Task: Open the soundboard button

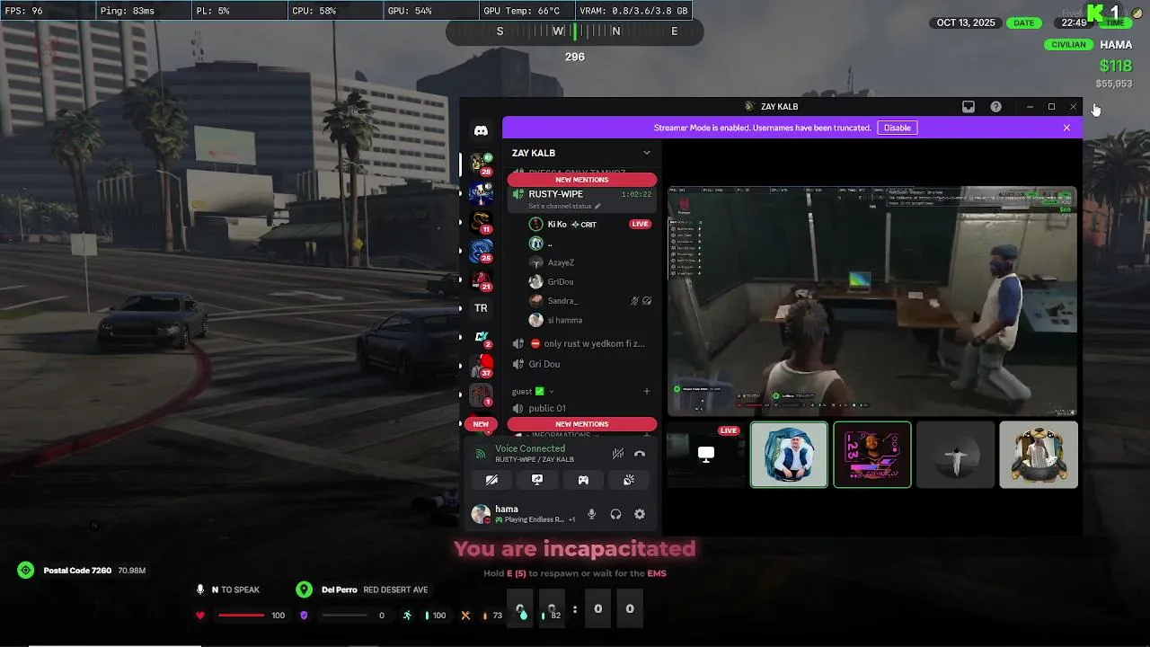Action: pyautogui.click(x=629, y=480)
